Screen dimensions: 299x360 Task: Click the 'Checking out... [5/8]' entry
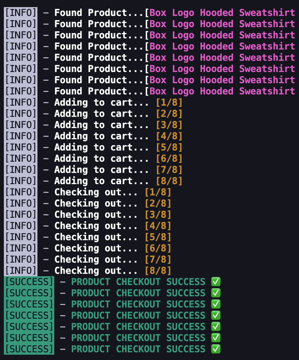[88, 237]
